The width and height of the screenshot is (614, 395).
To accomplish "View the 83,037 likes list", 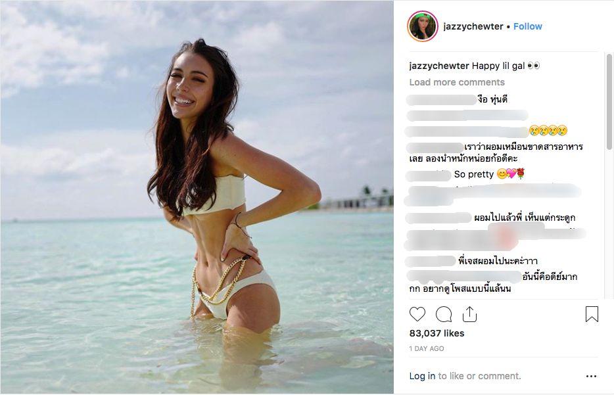I will [437, 333].
